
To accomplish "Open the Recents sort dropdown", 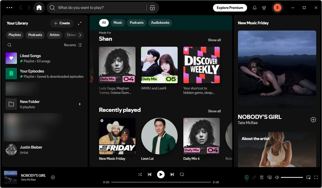I will (73, 45).
